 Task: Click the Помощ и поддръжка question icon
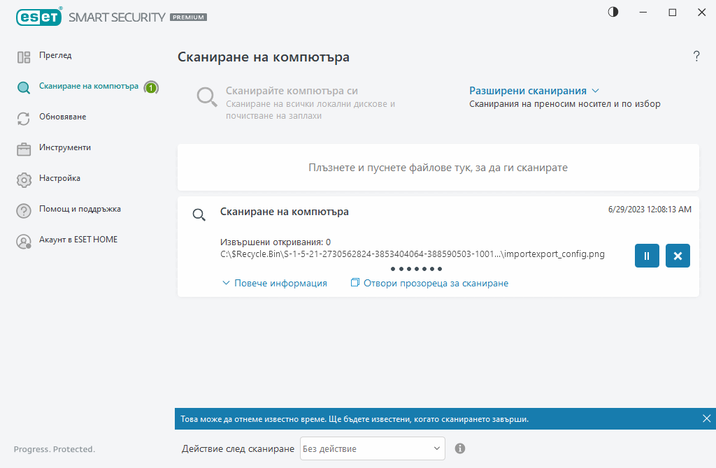click(24, 209)
